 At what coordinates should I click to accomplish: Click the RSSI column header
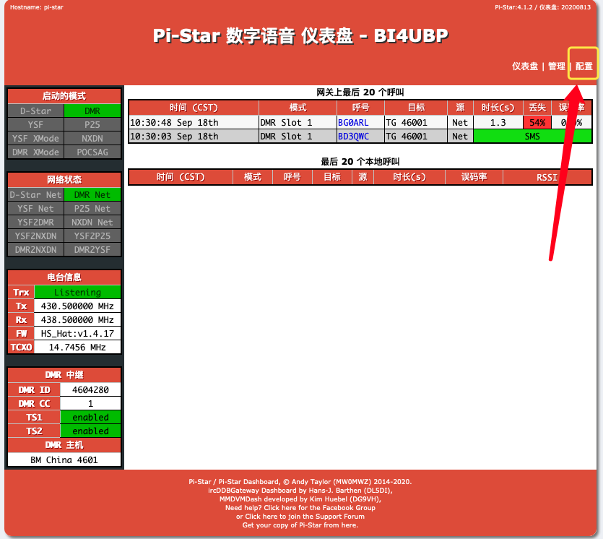click(x=547, y=177)
